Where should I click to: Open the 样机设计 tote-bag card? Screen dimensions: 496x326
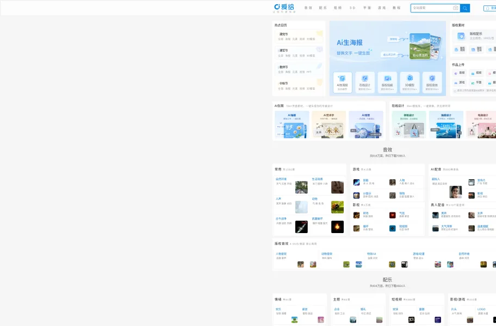pyautogui.click(x=408, y=125)
